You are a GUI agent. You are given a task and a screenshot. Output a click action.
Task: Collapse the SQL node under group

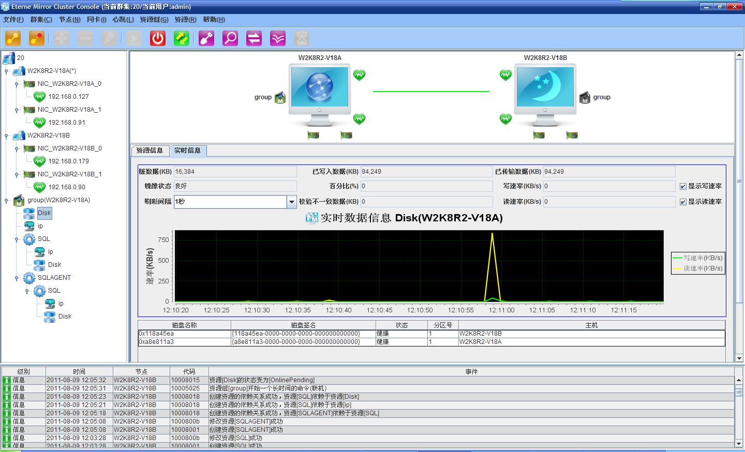point(17,239)
